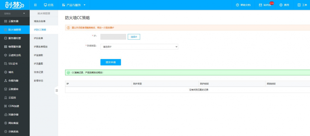
Task: Click the 云监控 sidebar icon
Action: coord(5,98)
